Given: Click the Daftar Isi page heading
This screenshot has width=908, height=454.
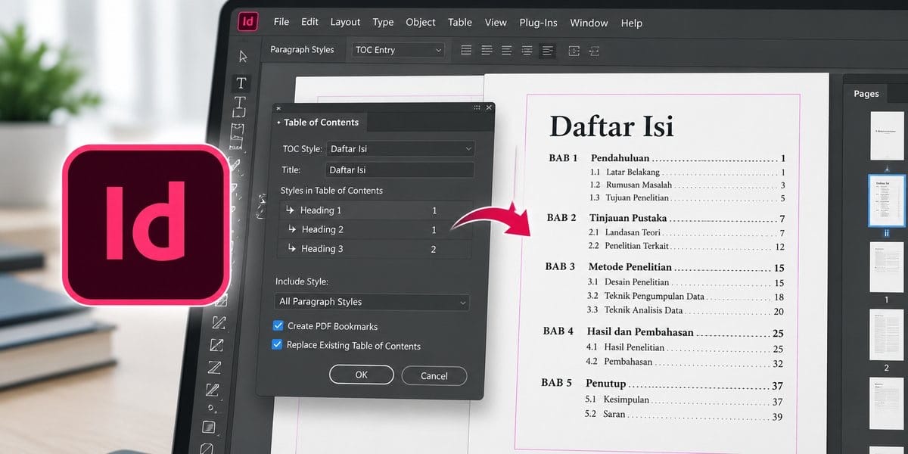Looking at the screenshot, I should pyautogui.click(x=611, y=126).
